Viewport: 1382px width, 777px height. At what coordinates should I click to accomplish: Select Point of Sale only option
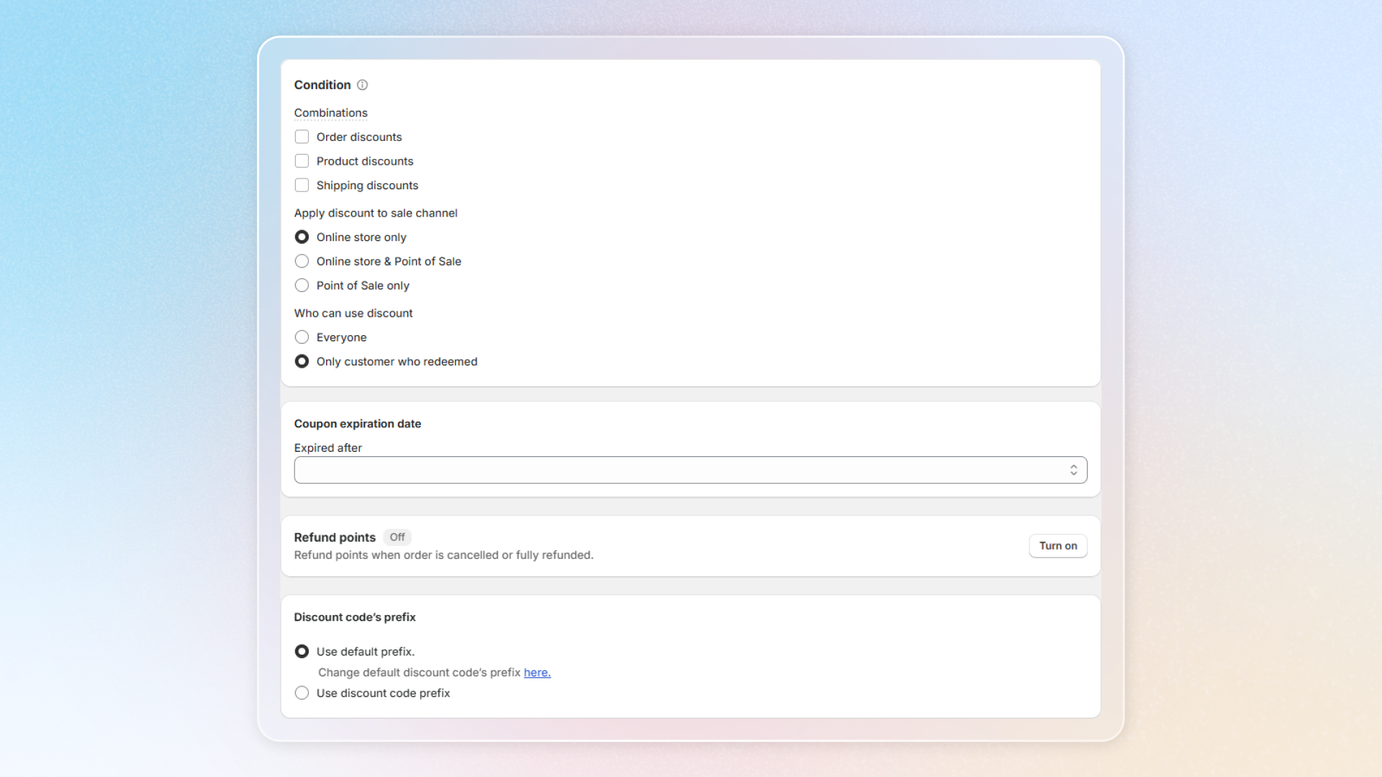(302, 286)
